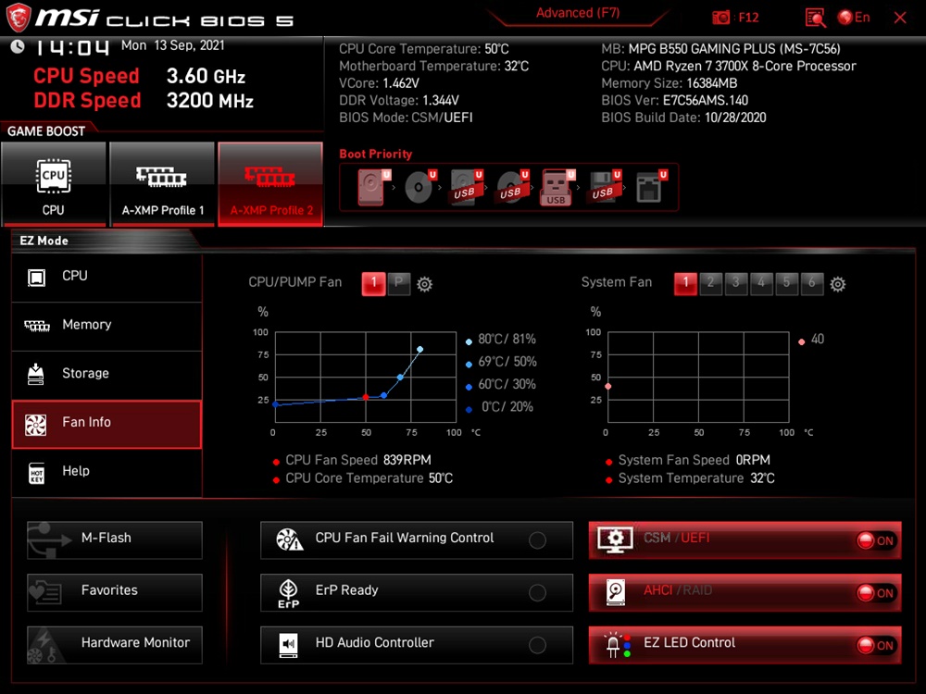This screenshot has width=926, height=694.
Task: Open M-Flash utility
Action: point(115,540)
